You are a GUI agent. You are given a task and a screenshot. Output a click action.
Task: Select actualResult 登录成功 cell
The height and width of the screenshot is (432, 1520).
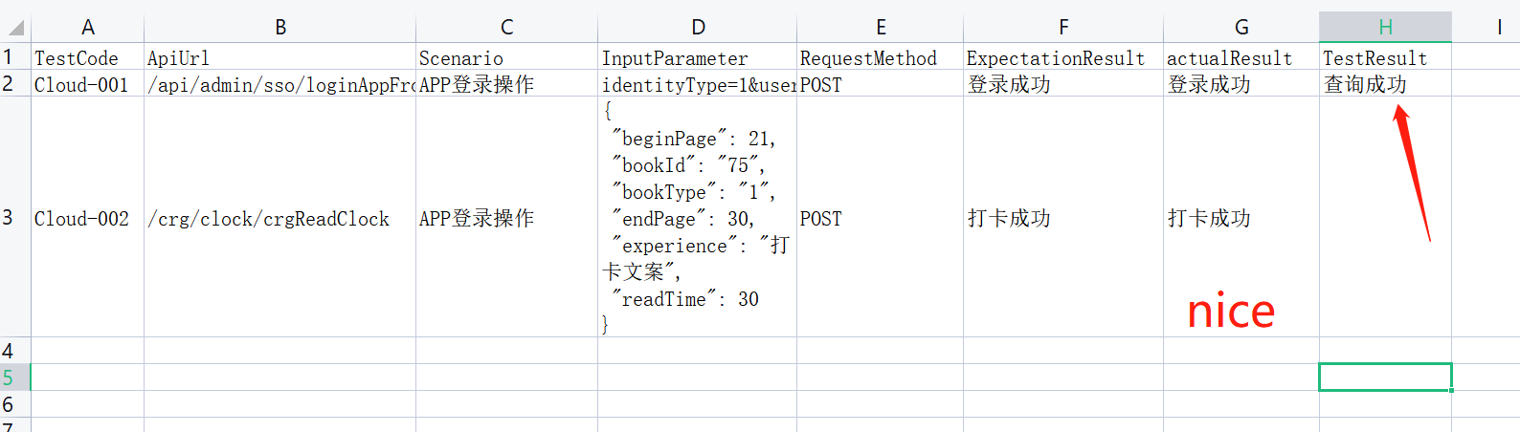pyautogui.click(x=1241, y=84)
